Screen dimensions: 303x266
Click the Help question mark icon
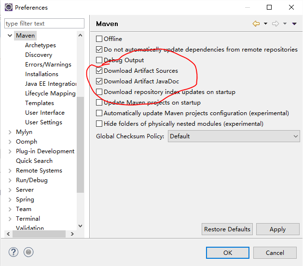tap(14, 252)
